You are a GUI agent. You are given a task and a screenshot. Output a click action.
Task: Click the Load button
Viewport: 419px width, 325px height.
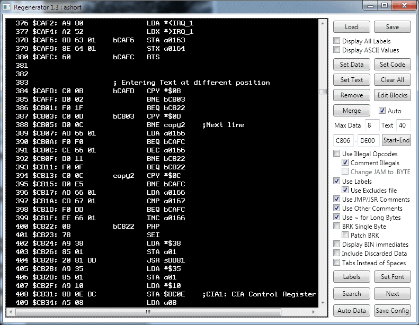coord(351,26)
